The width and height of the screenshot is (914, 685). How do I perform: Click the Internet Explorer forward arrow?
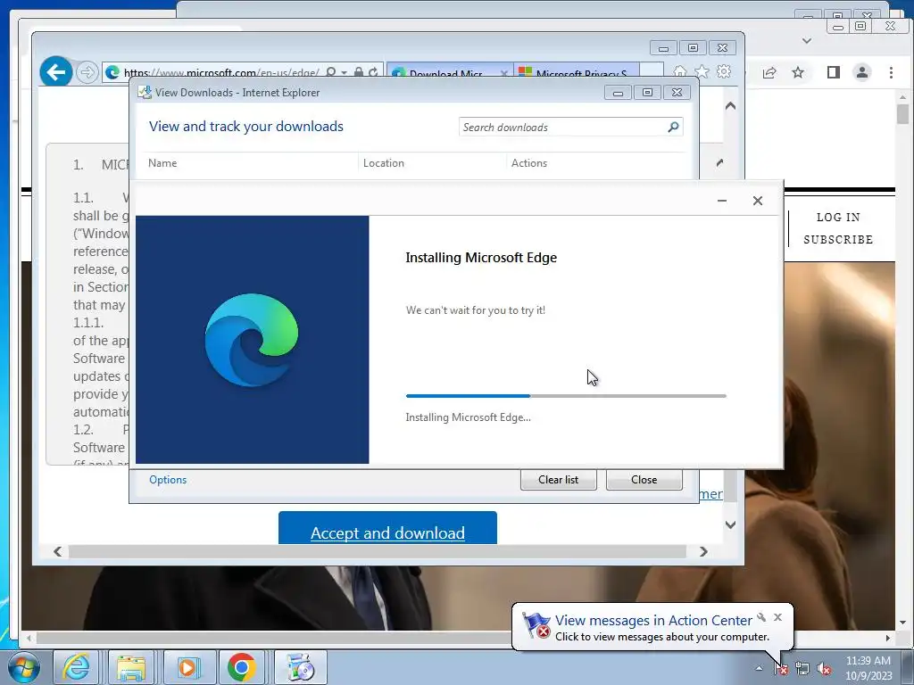[x=87, y=72]
